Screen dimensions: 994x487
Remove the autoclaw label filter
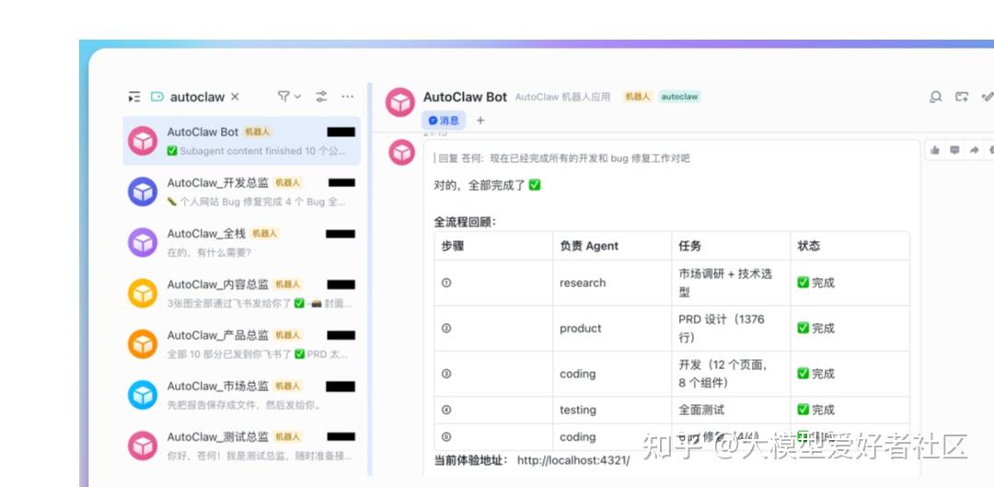(x=235, y=97)
